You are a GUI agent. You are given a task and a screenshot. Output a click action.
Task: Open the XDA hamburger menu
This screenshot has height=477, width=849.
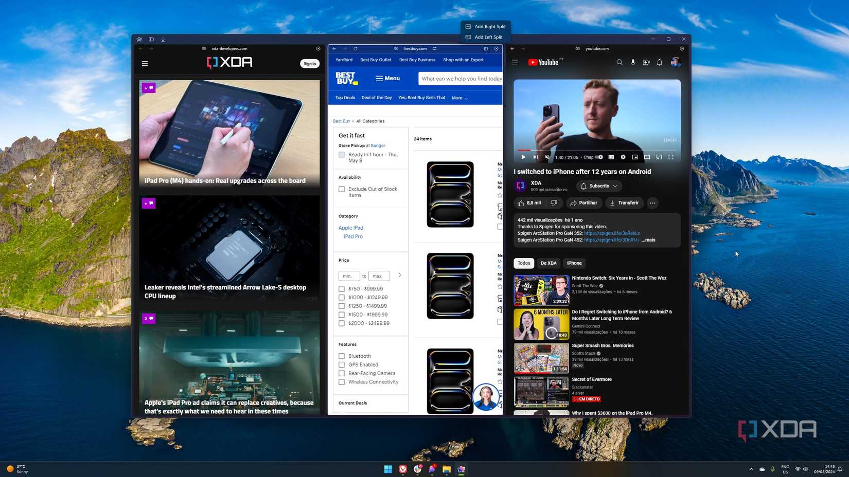tap(145, 64)
